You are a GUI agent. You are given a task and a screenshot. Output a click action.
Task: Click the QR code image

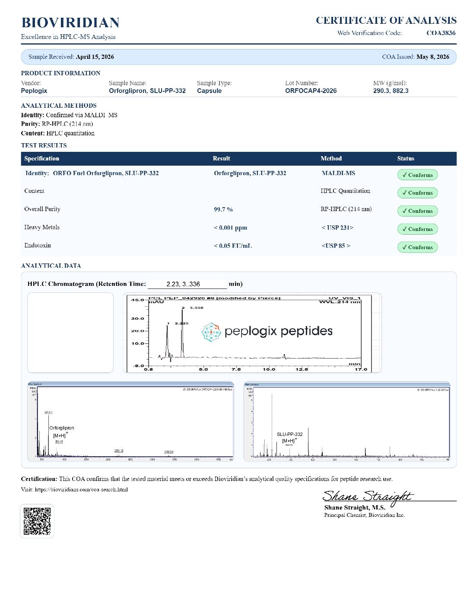point(37,521)
